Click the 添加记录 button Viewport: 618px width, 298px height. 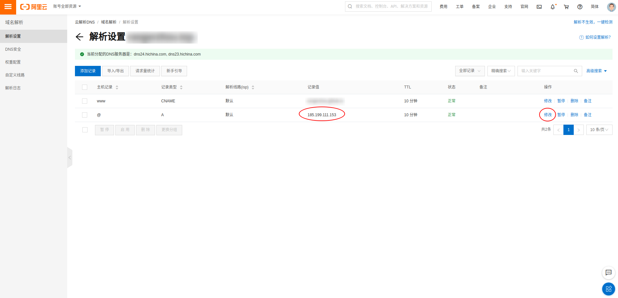(88, 71)
